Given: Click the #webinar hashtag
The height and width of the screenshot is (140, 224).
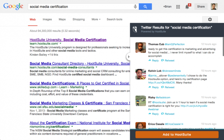Looking at the screenshot, I should pos(154,109).
